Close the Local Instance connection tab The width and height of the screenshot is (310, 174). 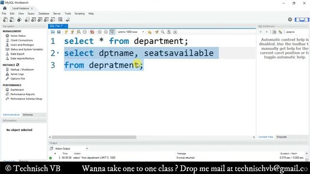point(32,8)
